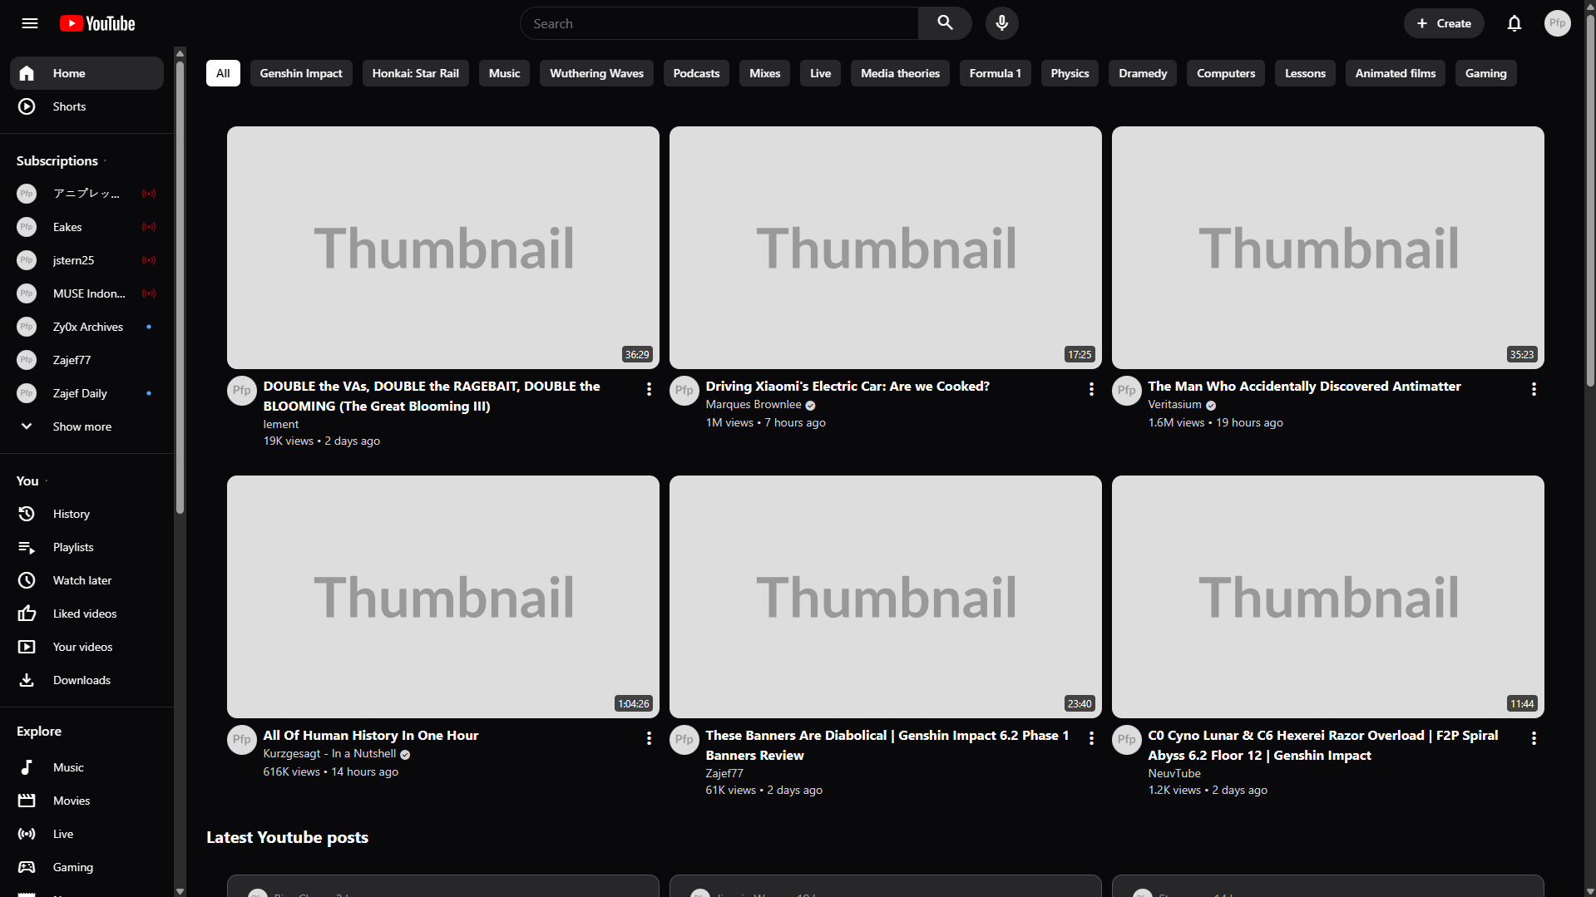Image resolution: width=1596 pixels, height=897 pixels.
Task: Open History in the sidebar
Action: point(86,514)
